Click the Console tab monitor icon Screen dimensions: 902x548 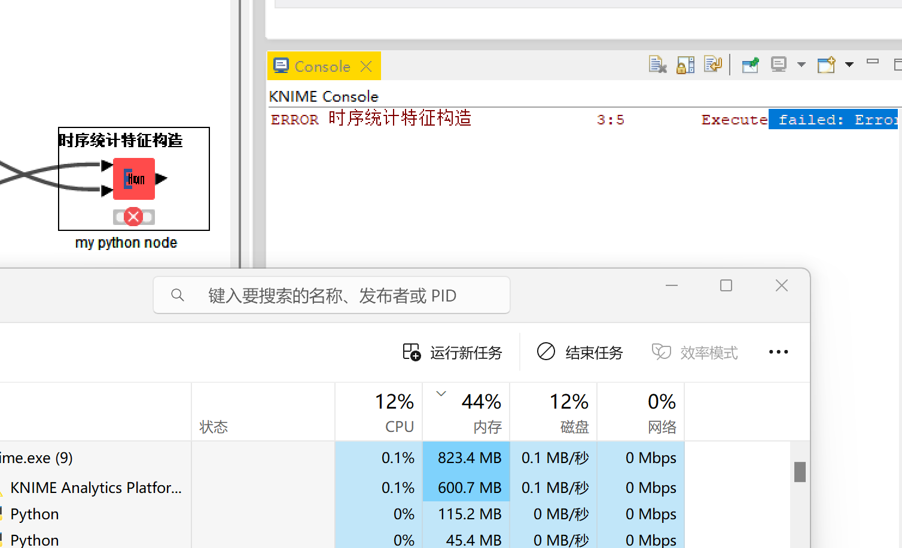coord(281,65)
